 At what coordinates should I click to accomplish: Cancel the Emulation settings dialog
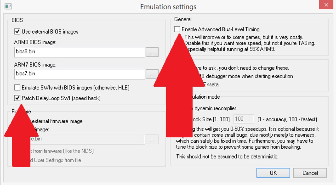(x=310, y=173)
